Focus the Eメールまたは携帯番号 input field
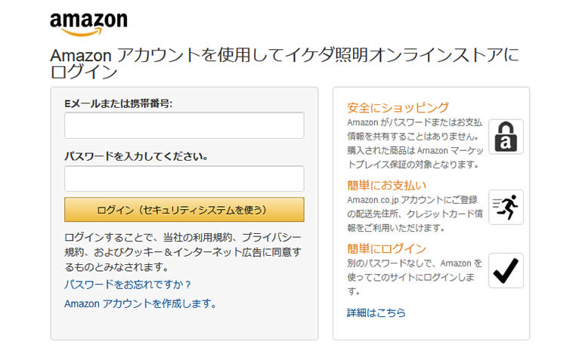 (x=184, y=125)
